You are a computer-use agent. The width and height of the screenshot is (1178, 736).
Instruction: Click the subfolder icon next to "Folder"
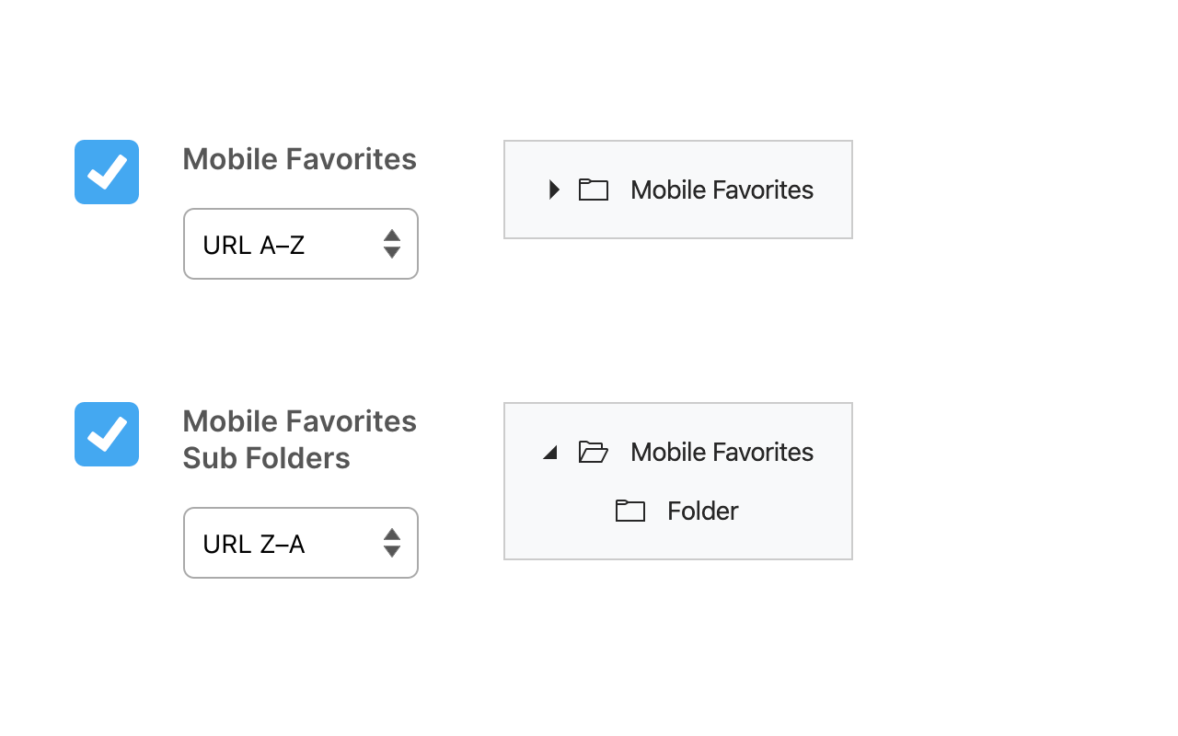pos(630,512)
